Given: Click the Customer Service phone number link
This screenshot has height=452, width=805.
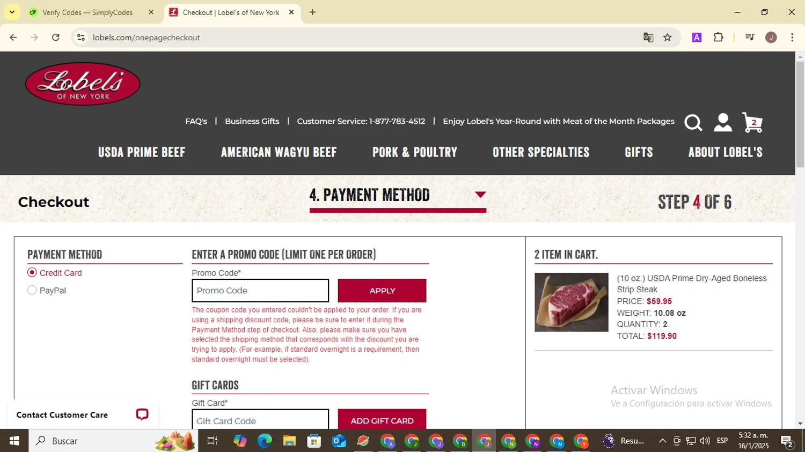Looking at the screenshot, I should (361, 121).
